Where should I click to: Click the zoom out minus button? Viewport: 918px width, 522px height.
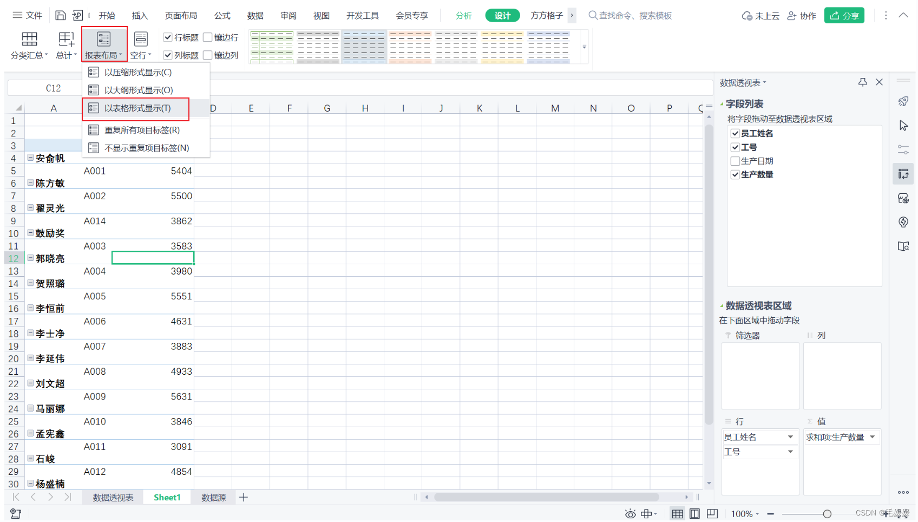click(770, 514)
